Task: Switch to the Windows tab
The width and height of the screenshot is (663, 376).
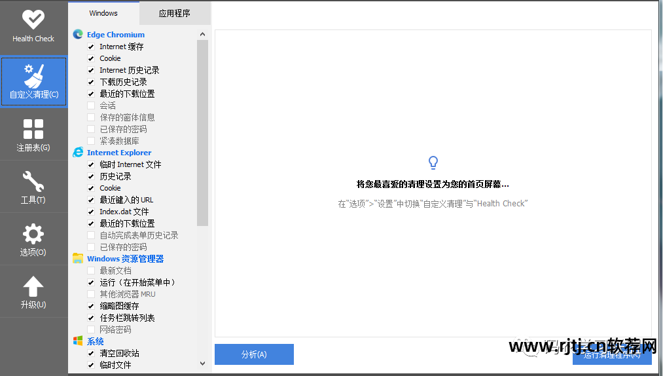Action: pos(103,13)
